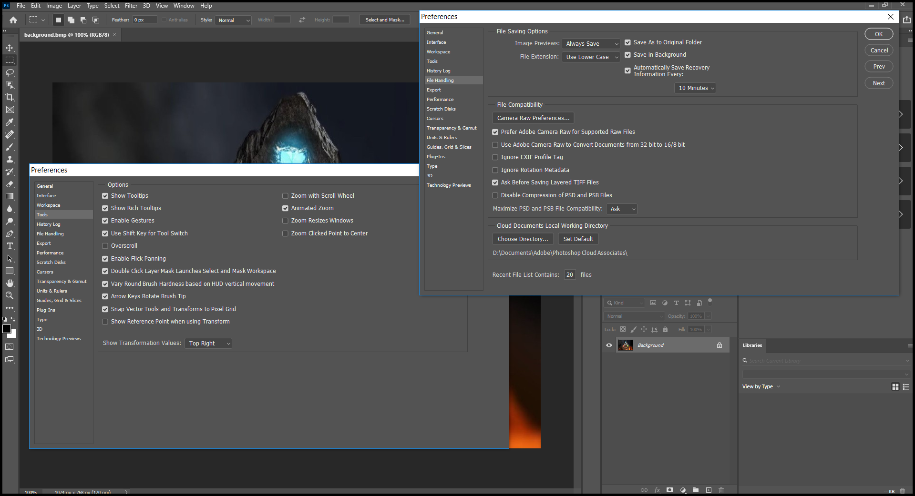Open the layer Kind filter dropdown
The height and width of the screenshot is (496, 915).
pyautogui.click(x=624, y=303)
